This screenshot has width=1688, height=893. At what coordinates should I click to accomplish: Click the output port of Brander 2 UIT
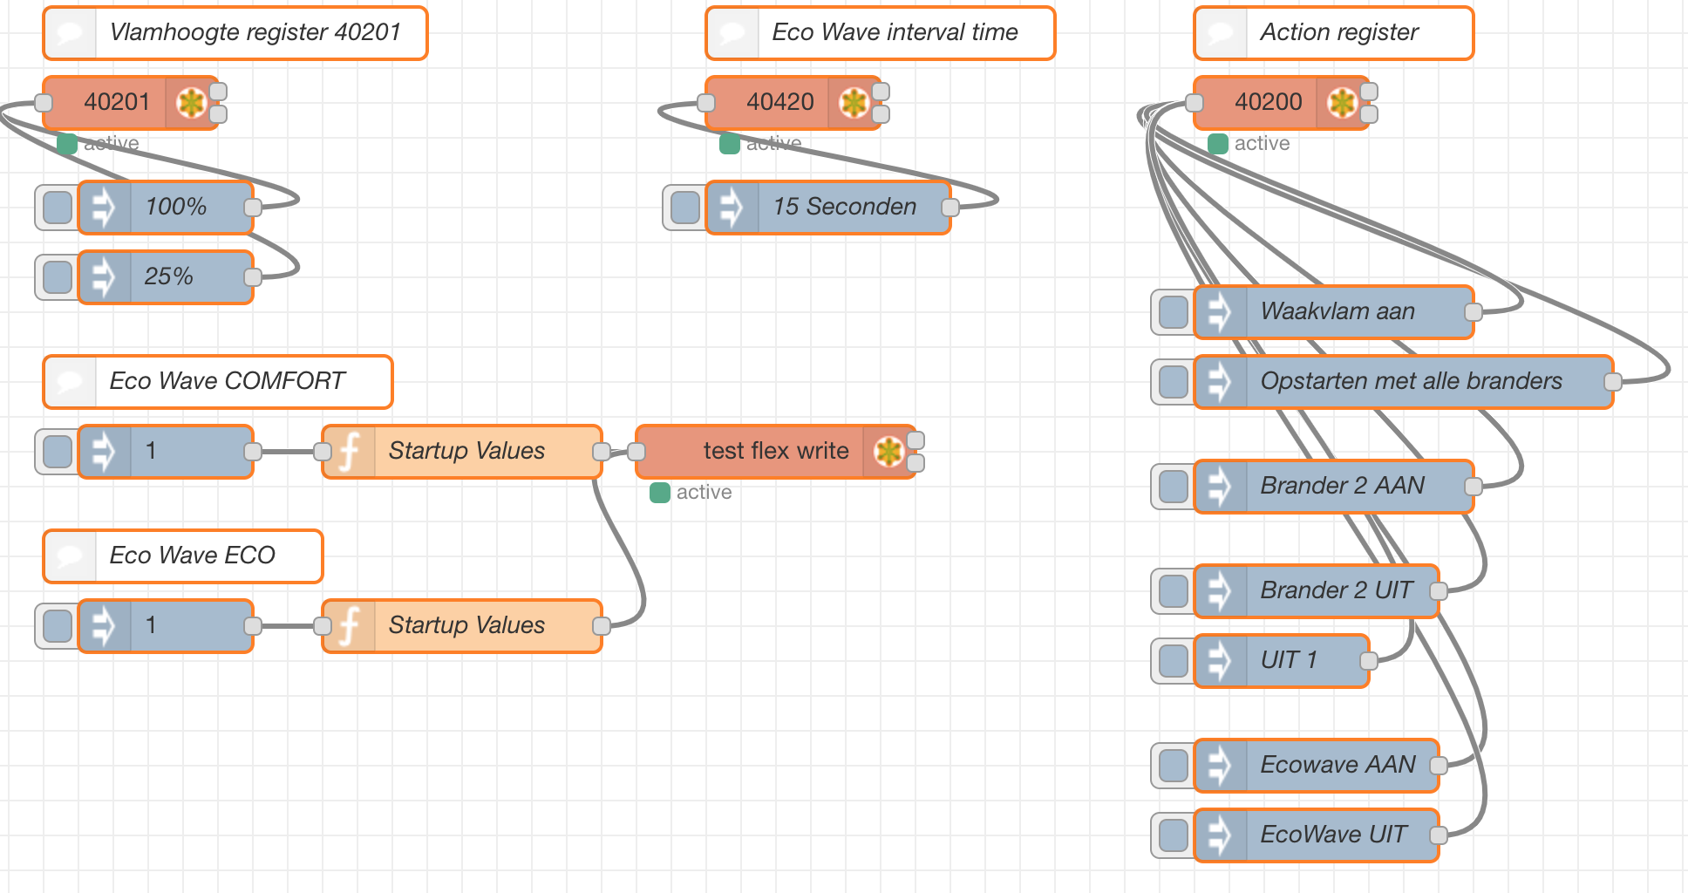1439,591
